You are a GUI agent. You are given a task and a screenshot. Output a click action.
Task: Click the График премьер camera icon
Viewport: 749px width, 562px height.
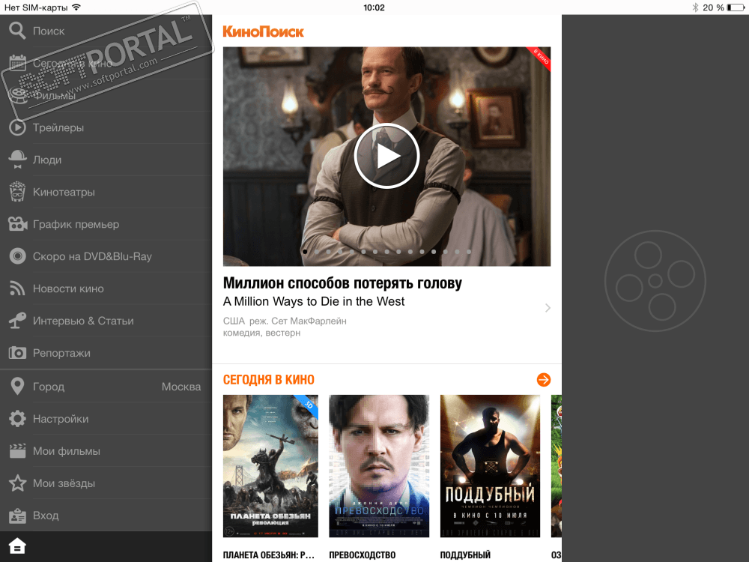click(x=18, y=223)
